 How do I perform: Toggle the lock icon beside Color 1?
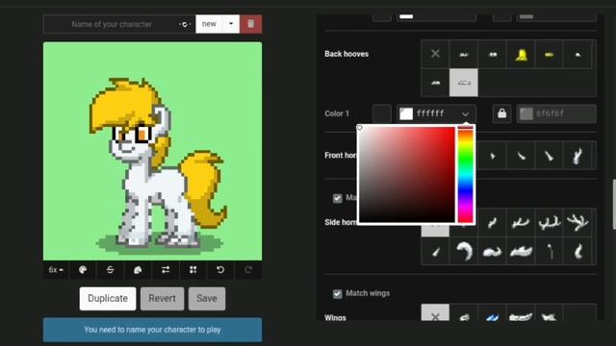[501, 113]
